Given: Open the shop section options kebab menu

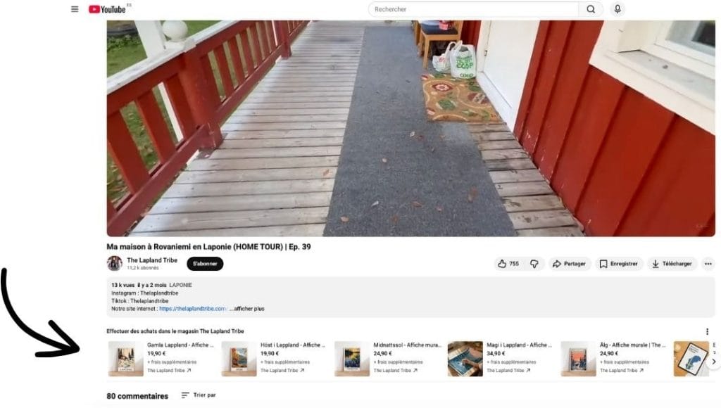Looking at the screenshot, I should 707,331.
